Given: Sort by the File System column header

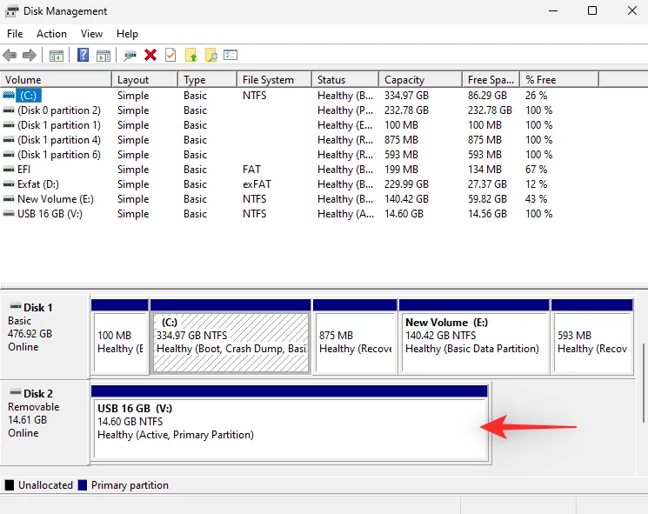Looking at the screenshot, I should 274,80.
